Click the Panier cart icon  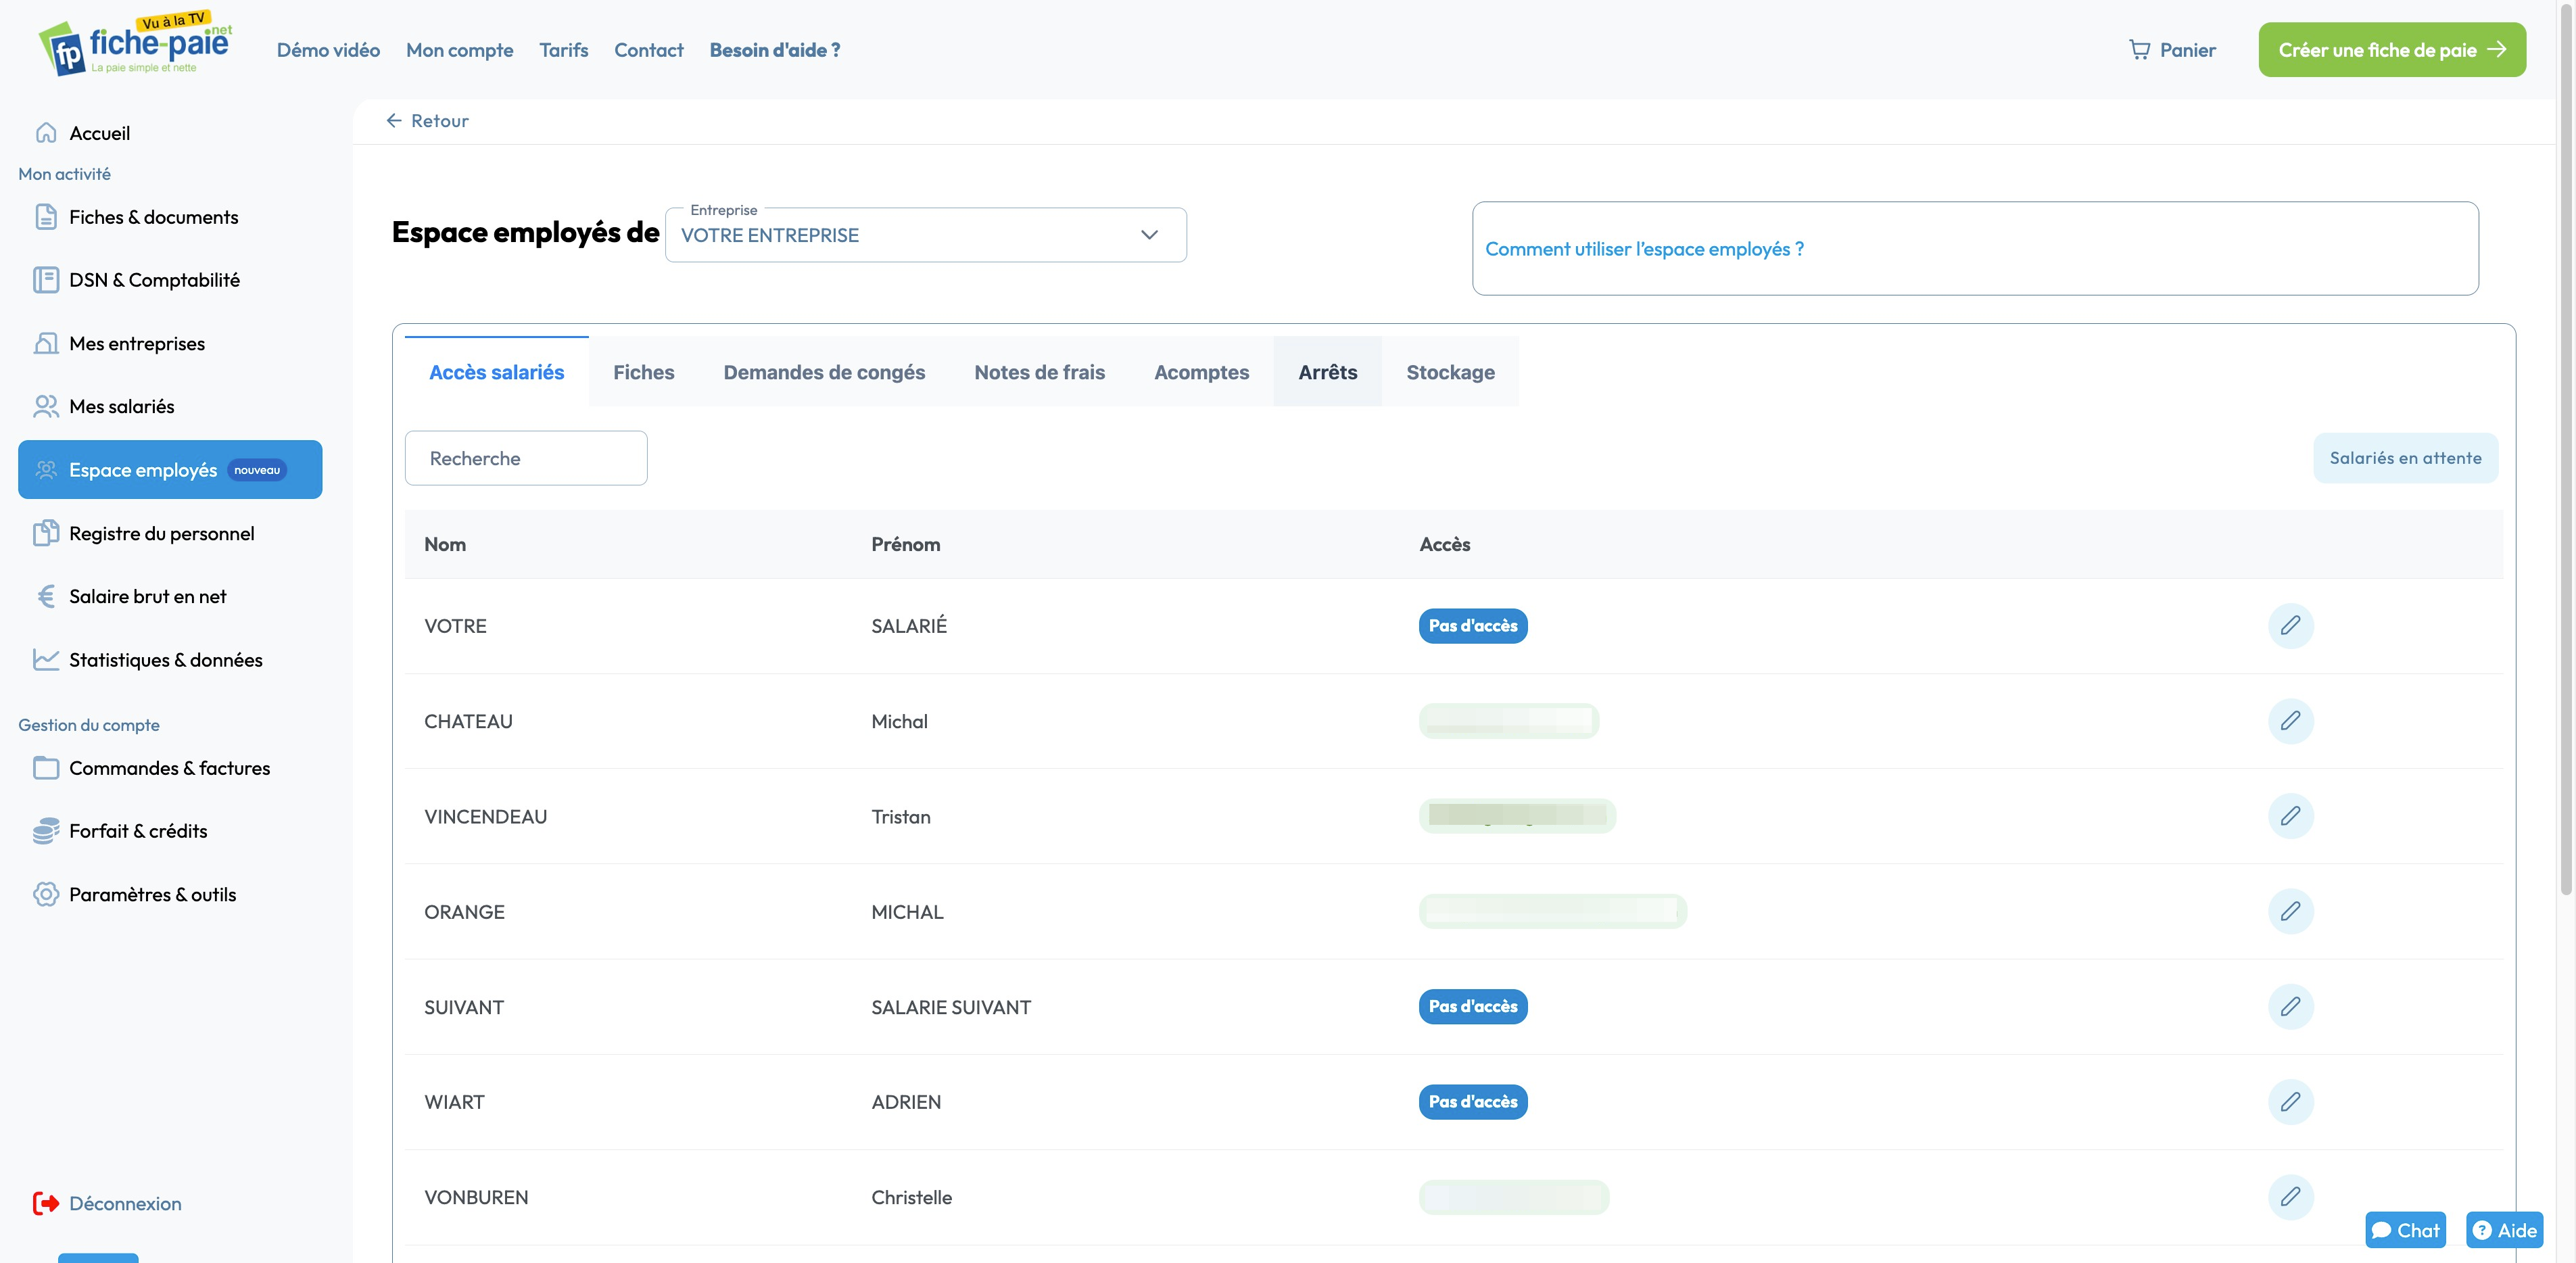click(2139, 50)
